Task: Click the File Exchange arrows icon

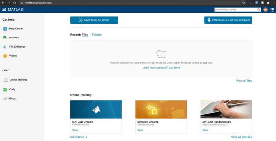Action: coord(4,47)
